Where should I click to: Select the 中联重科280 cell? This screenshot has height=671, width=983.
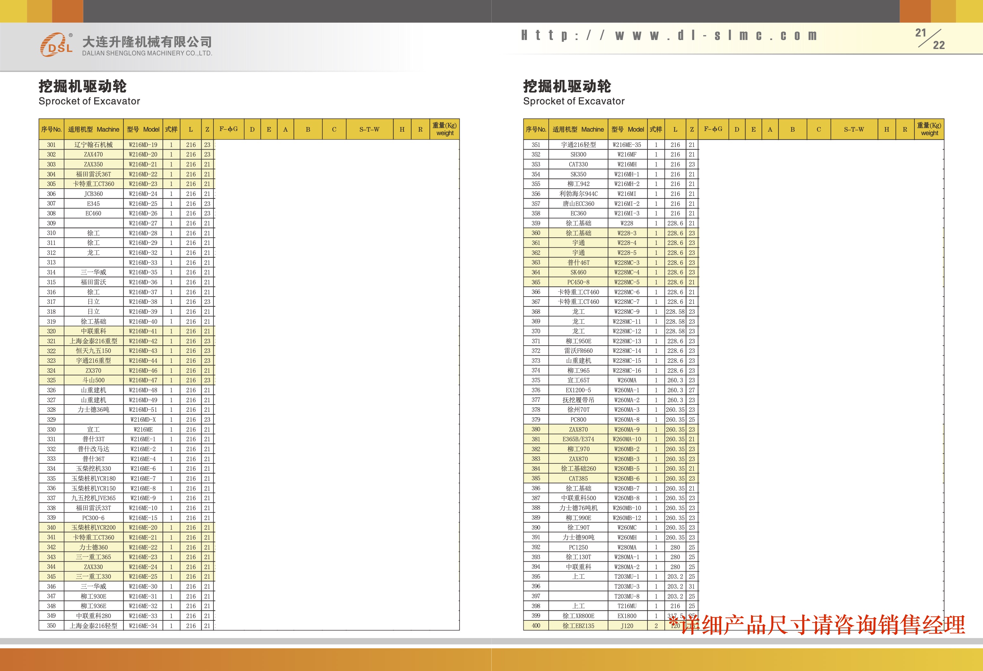(94, 616)
